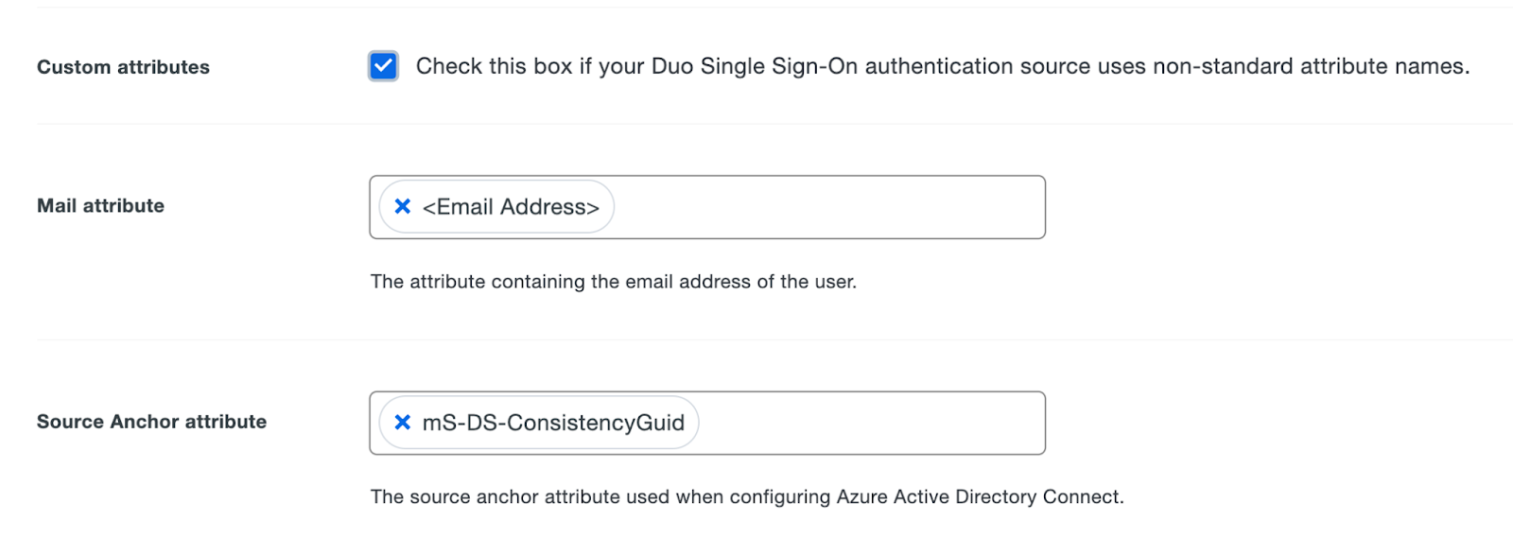1513x554 pixels.
Task: Clear the Source Anchor attribute via its X icon
Action: [401, 423]
